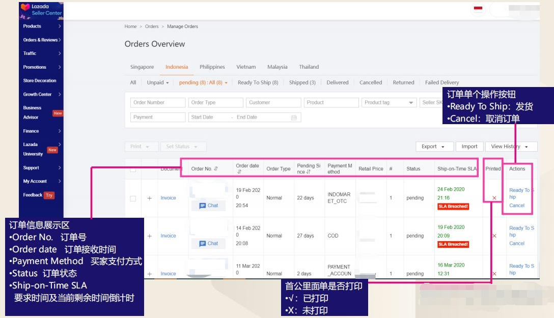The height and width of the screenshot is (318, 554).
Task: Focus the Payment filter field
Action: click(x=158, y=117)
